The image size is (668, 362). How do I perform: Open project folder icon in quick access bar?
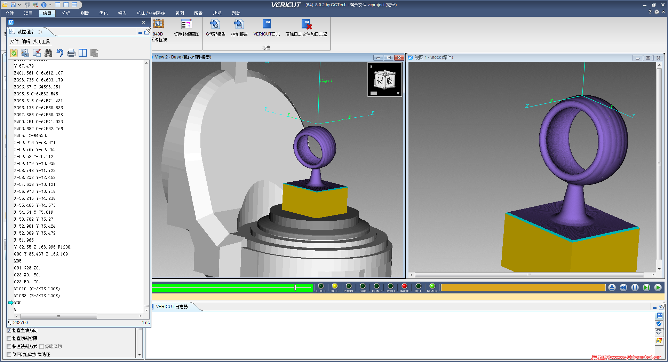[5, 5]
